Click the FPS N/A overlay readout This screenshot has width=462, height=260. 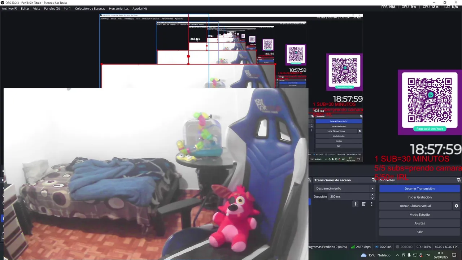[388, 7]
